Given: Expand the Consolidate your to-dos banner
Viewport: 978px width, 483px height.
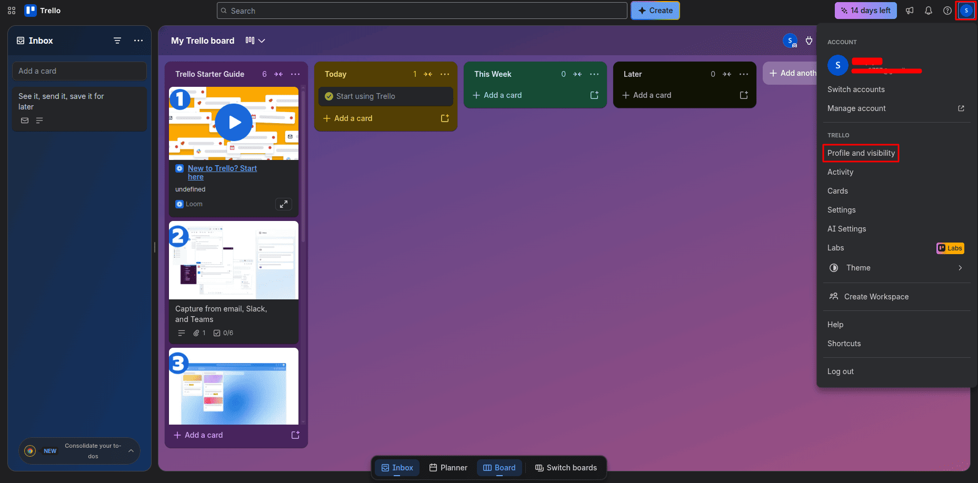Looking at the screenshot, I should point(131,451).
